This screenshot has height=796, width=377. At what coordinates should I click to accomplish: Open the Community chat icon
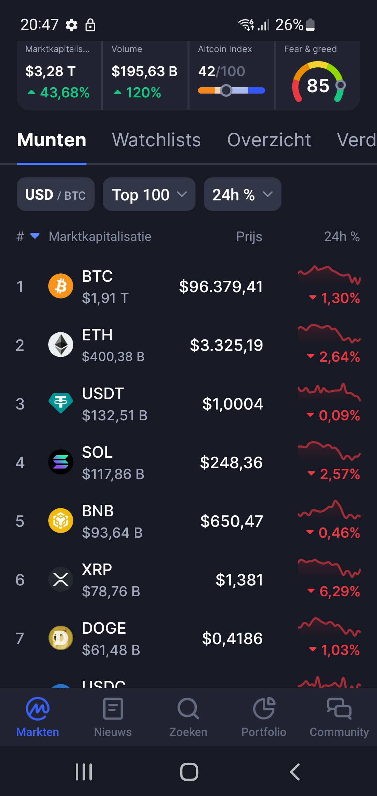click(339, 709)
